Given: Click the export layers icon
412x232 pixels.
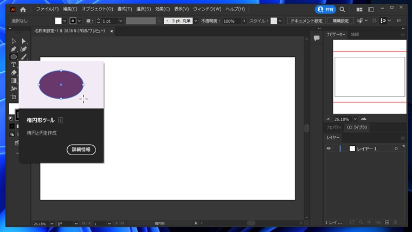Looking at the screenshot, I should (352, 223).
